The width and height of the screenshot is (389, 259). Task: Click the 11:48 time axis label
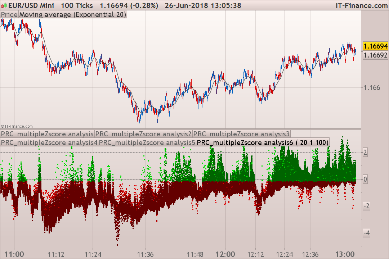coord(195,254)
